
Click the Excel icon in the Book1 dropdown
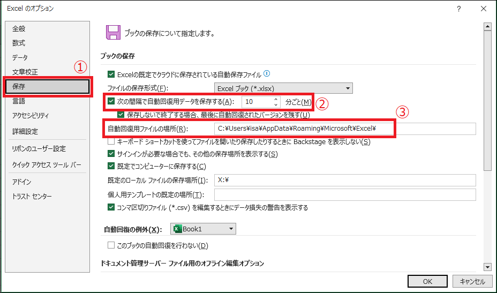pos(178,229)
